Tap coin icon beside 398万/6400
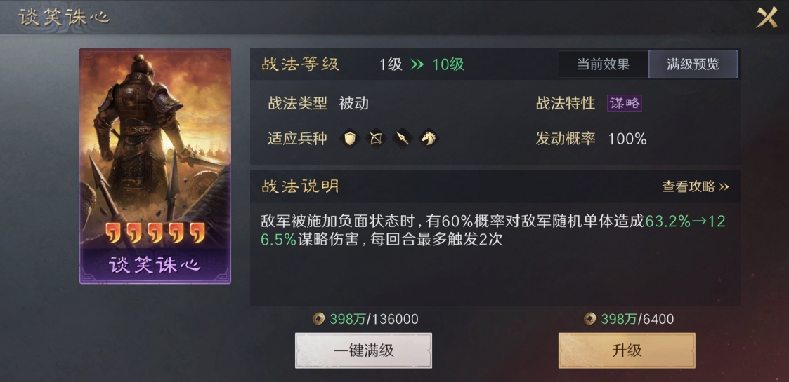789x382 pixels. [589, 319]
